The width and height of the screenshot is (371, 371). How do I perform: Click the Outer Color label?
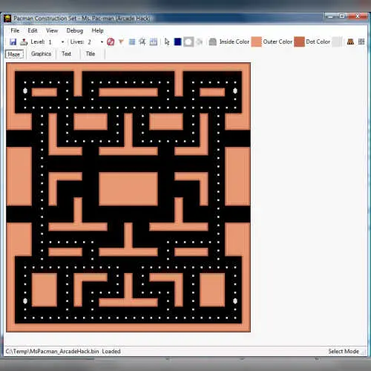click(278, 42)
